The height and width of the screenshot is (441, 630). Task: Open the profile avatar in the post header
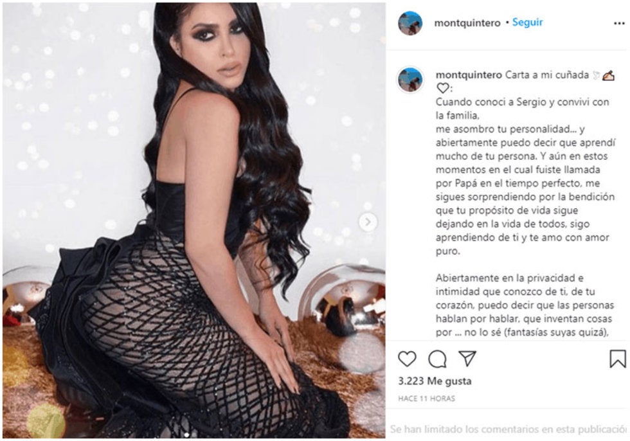(x=410, y=23)
